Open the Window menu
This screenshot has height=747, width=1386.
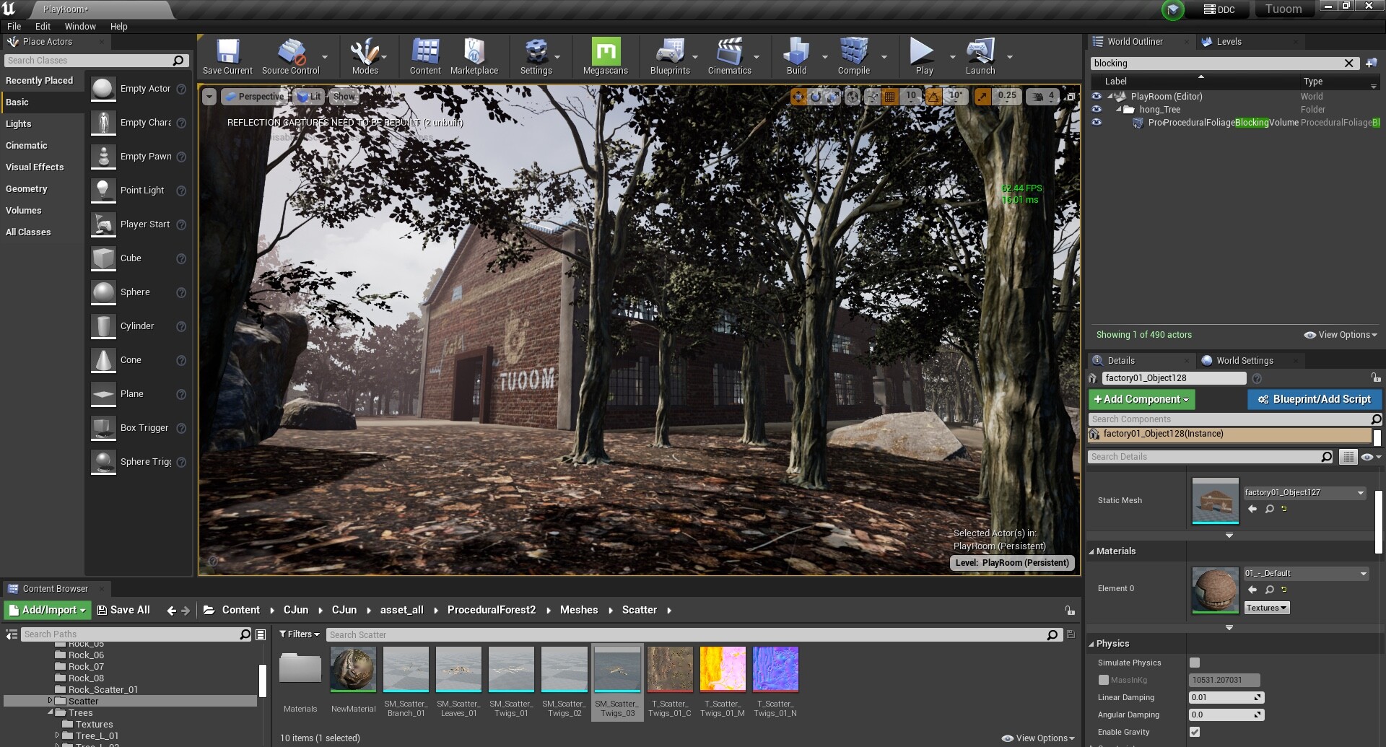coord(80,27)
